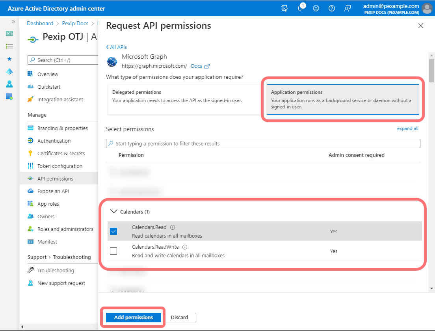The width and height of the screenshot is (435, 331).
Task: Click the permission filter search field
Action: coord(263,143)
